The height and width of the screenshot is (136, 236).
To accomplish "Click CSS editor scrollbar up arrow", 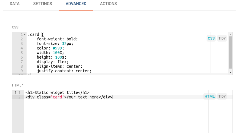I will click(231, 34).
